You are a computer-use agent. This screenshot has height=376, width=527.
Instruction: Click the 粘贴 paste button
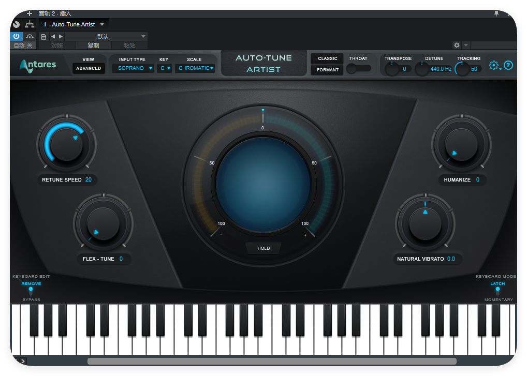click(129, 46)
